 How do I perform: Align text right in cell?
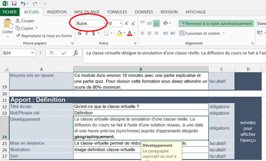coord(156,33)
